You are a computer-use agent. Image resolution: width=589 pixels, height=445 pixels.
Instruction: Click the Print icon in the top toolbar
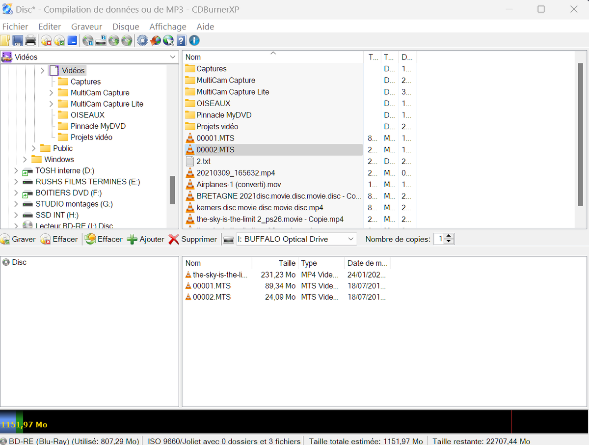(x=30, y=41)
